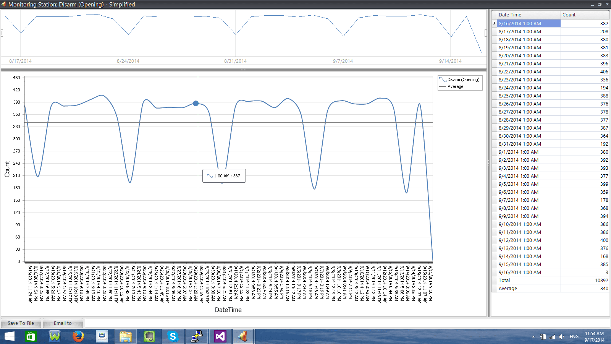The height and width of the screenshot is (344, 611).
Task: Sort the grid by Date Time column header
Action: (527, 15)
